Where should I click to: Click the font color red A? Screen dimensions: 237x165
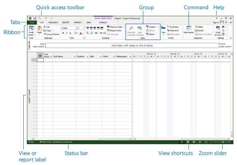[x=81, y=33]
